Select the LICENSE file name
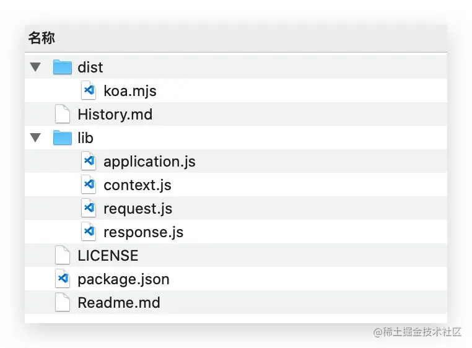This screenshot has height=348, width=472. click(108, 256)
